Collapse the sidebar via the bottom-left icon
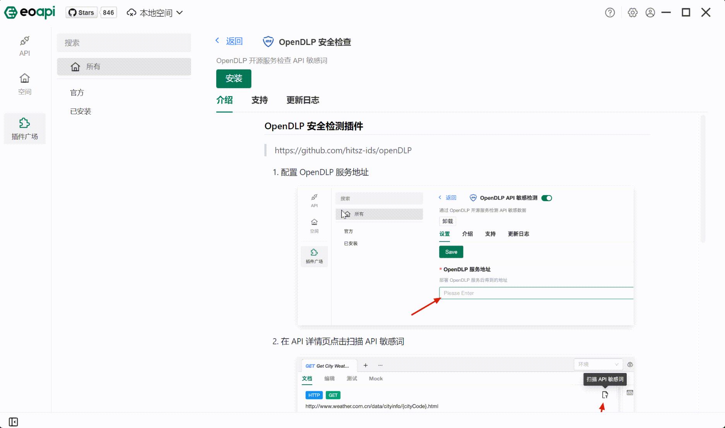The width and height of the screenshot is (725, 428). [x=14, y=421]
